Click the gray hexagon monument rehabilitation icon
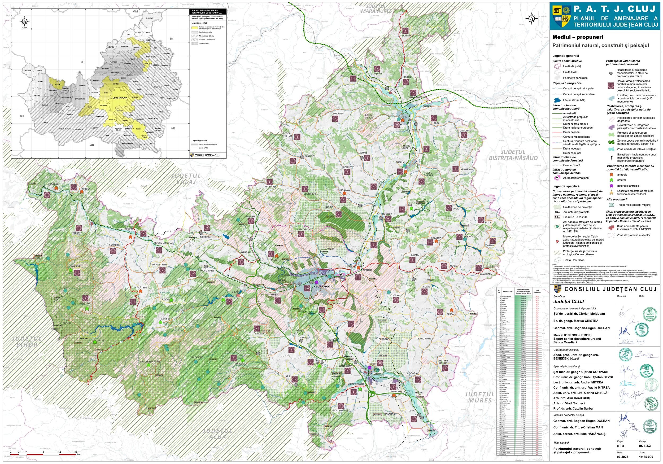This screenshot has width=663, height=464. [x=611, y=73]
